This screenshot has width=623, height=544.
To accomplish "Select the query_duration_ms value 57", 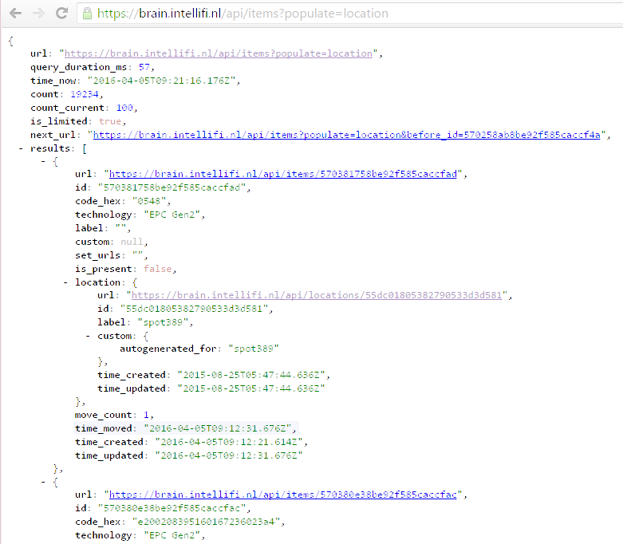I will pos(144,67).
